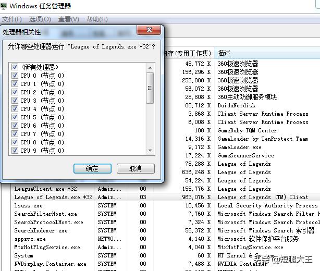
Task: Click the CPU list scroll-down arrow
Action: (x=150, y=151)
